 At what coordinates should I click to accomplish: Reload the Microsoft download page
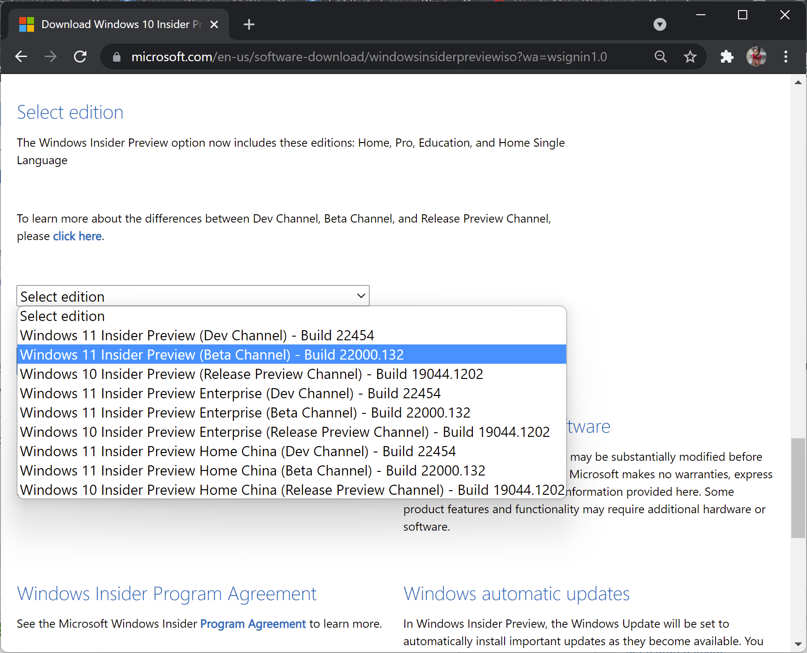point(80,57)
